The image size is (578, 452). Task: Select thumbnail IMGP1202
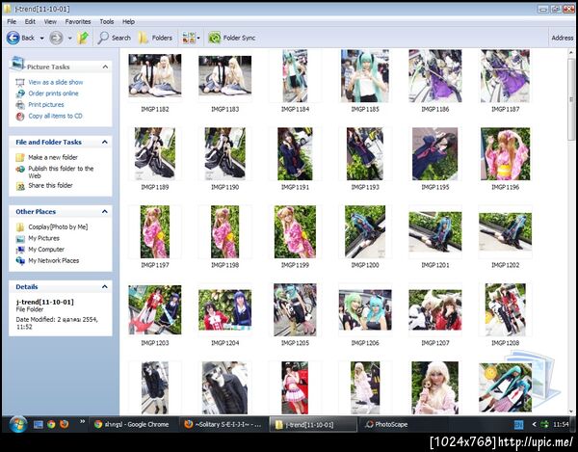point(505,231)
